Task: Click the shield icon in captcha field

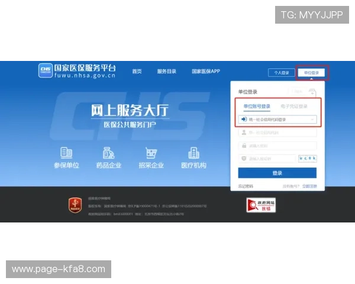Action: 244,159
